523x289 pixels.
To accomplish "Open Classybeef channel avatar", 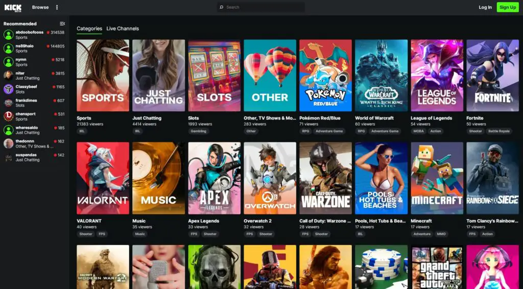I will pyautogui.click(x=8, y=89).
